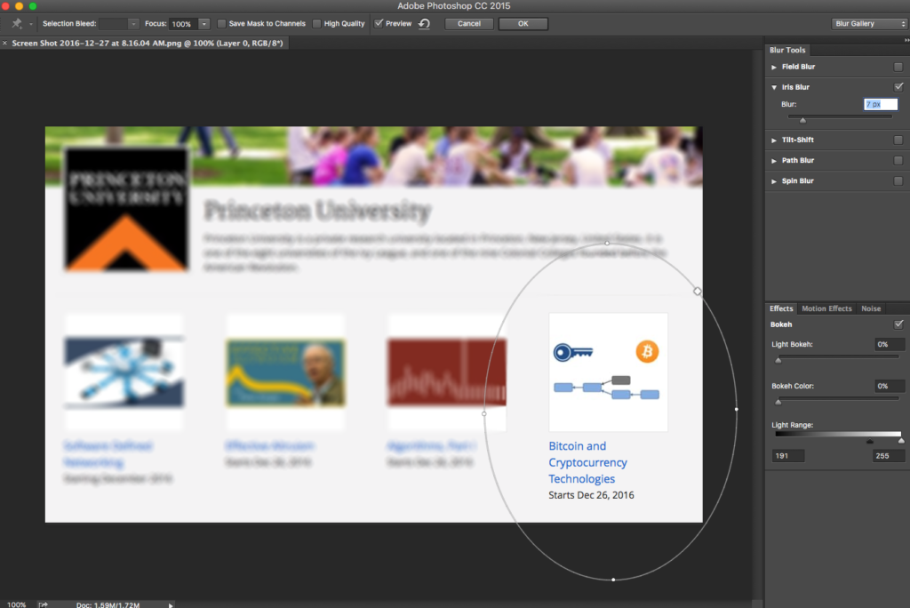
Task: Collapse the Iris Blur section
Action: coord(774,88)
